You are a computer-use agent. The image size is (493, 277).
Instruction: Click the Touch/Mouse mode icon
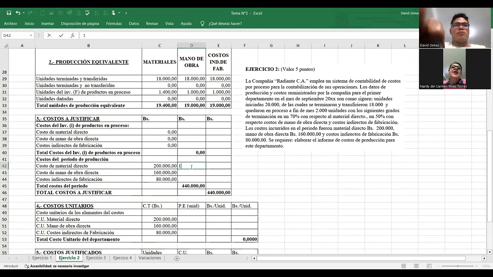114,13
